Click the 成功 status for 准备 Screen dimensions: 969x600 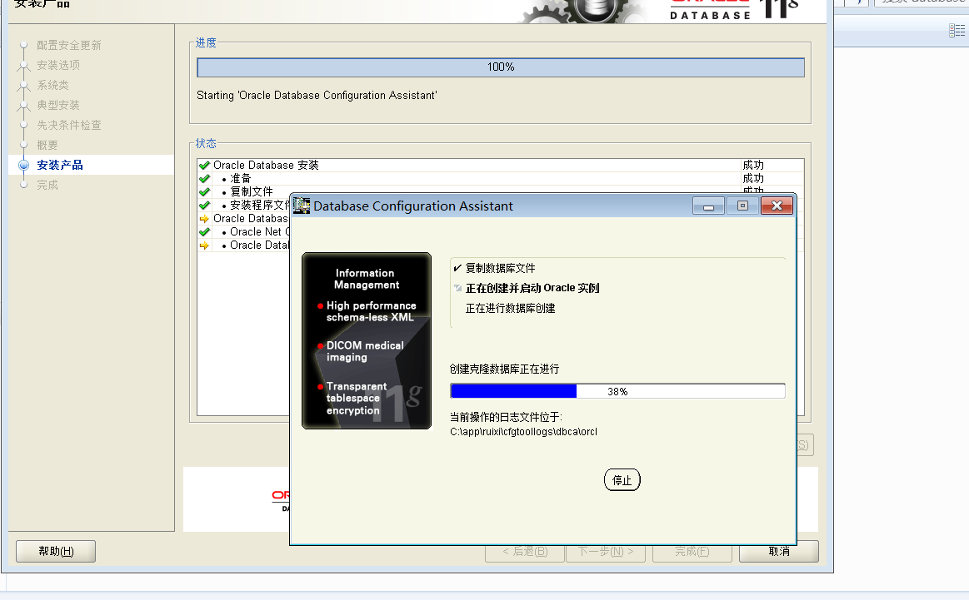click(x=753, y=178)
